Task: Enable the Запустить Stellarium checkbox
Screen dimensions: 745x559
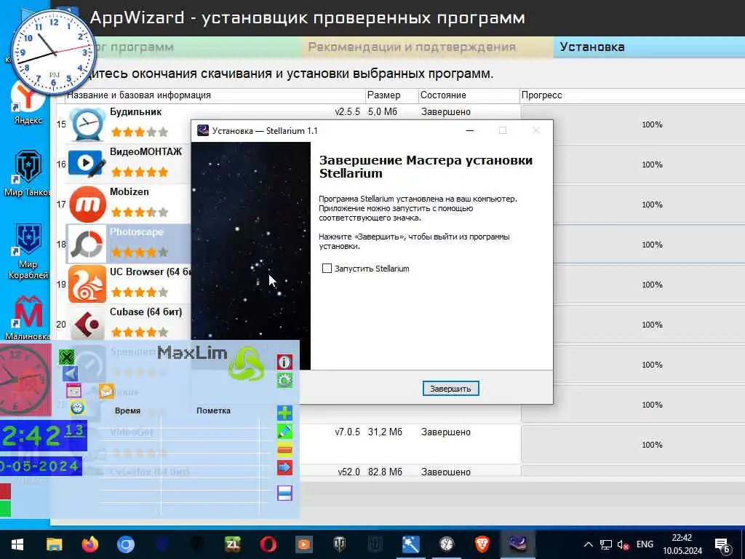Action: [x=327, y=269]
